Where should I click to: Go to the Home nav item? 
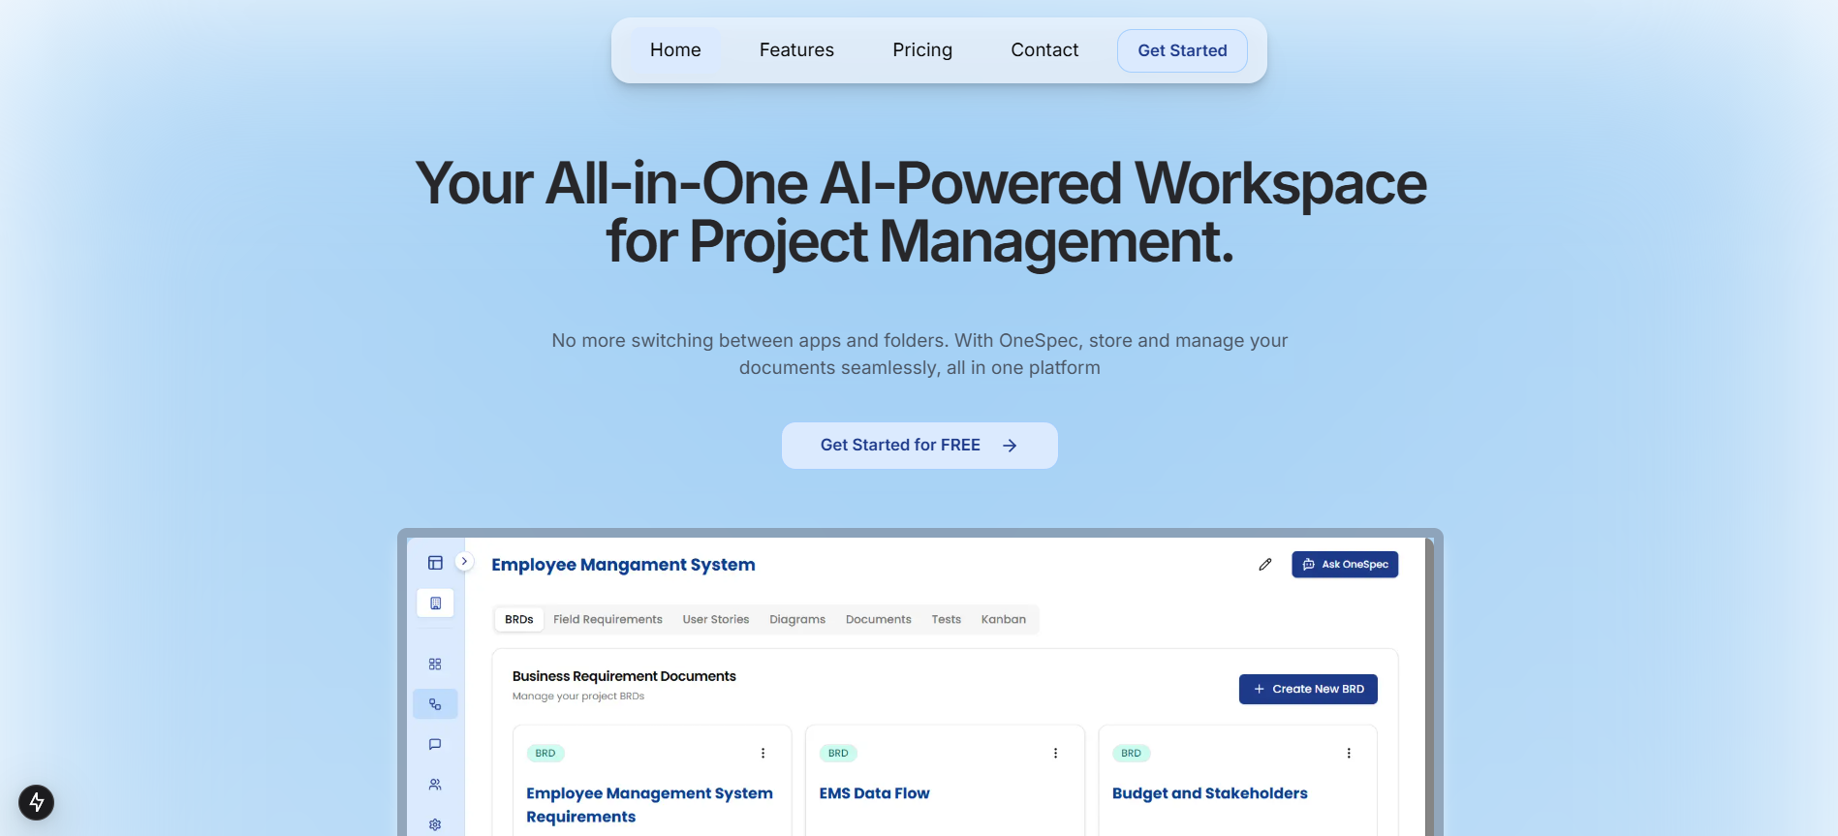(x=675, y=50)
